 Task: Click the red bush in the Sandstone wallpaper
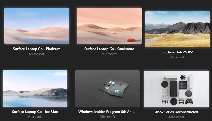pyautogui.click(x=131, y=40)
